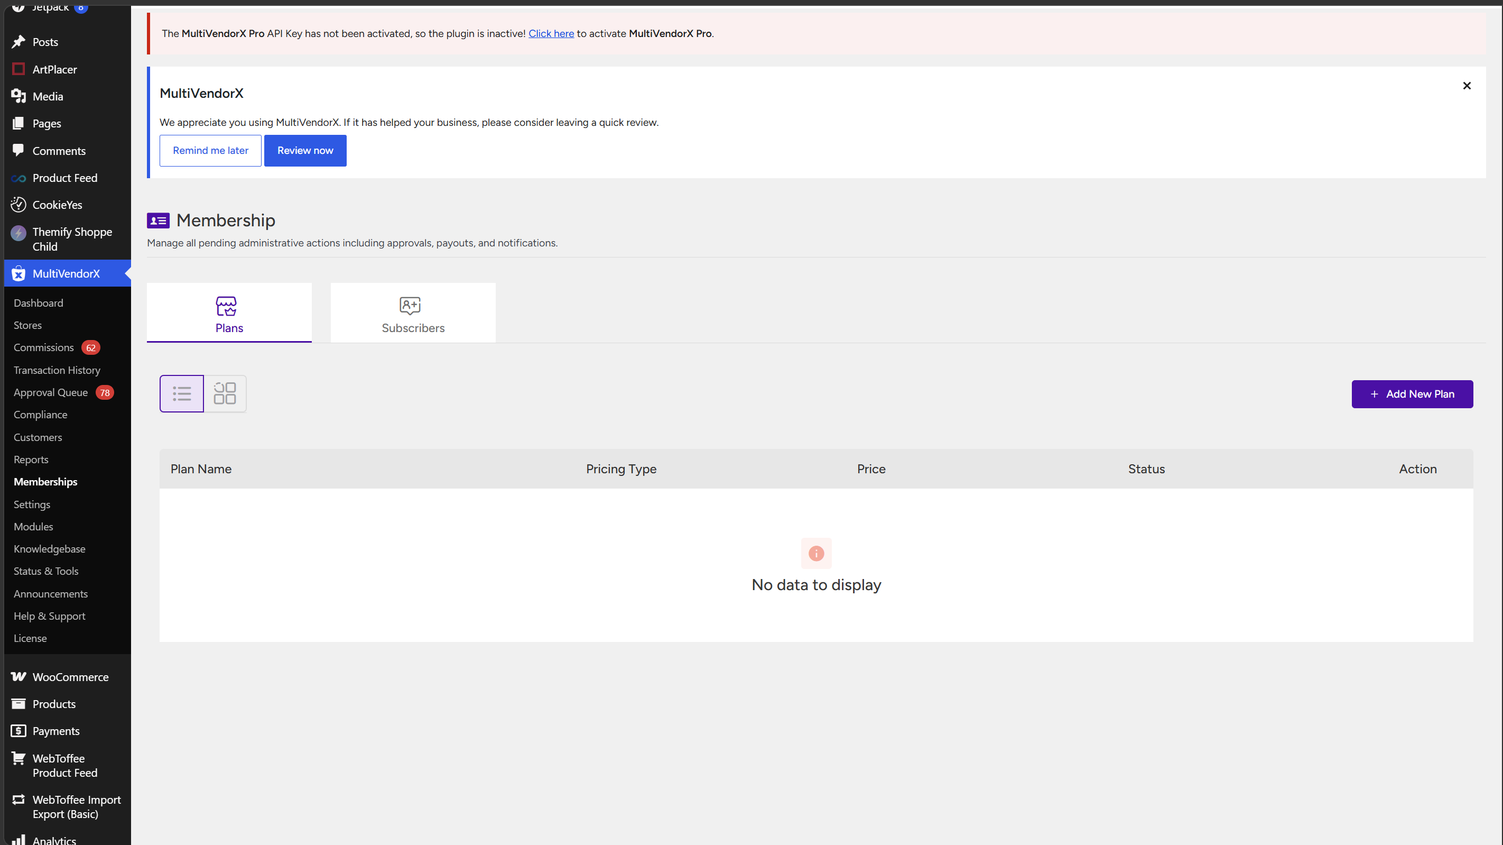
Task: Open the Reports submenu item
Action: coord(31,460)
